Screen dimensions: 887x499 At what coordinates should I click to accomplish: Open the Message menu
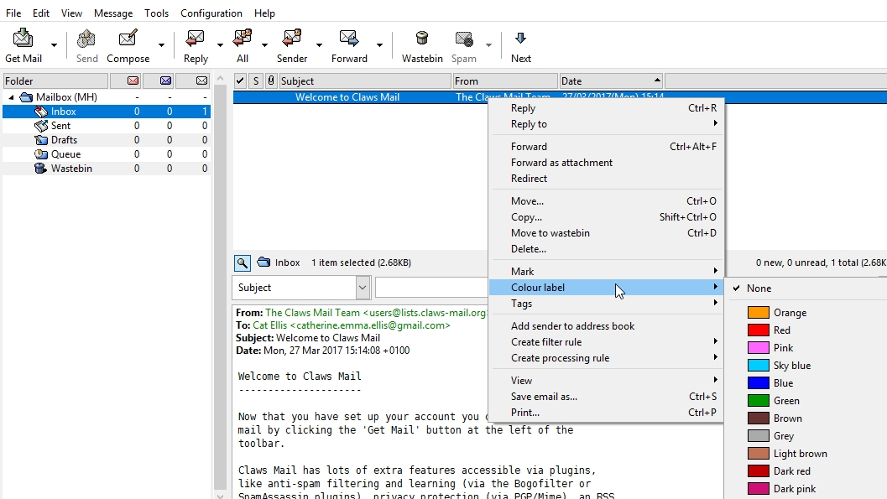[113, 13]
